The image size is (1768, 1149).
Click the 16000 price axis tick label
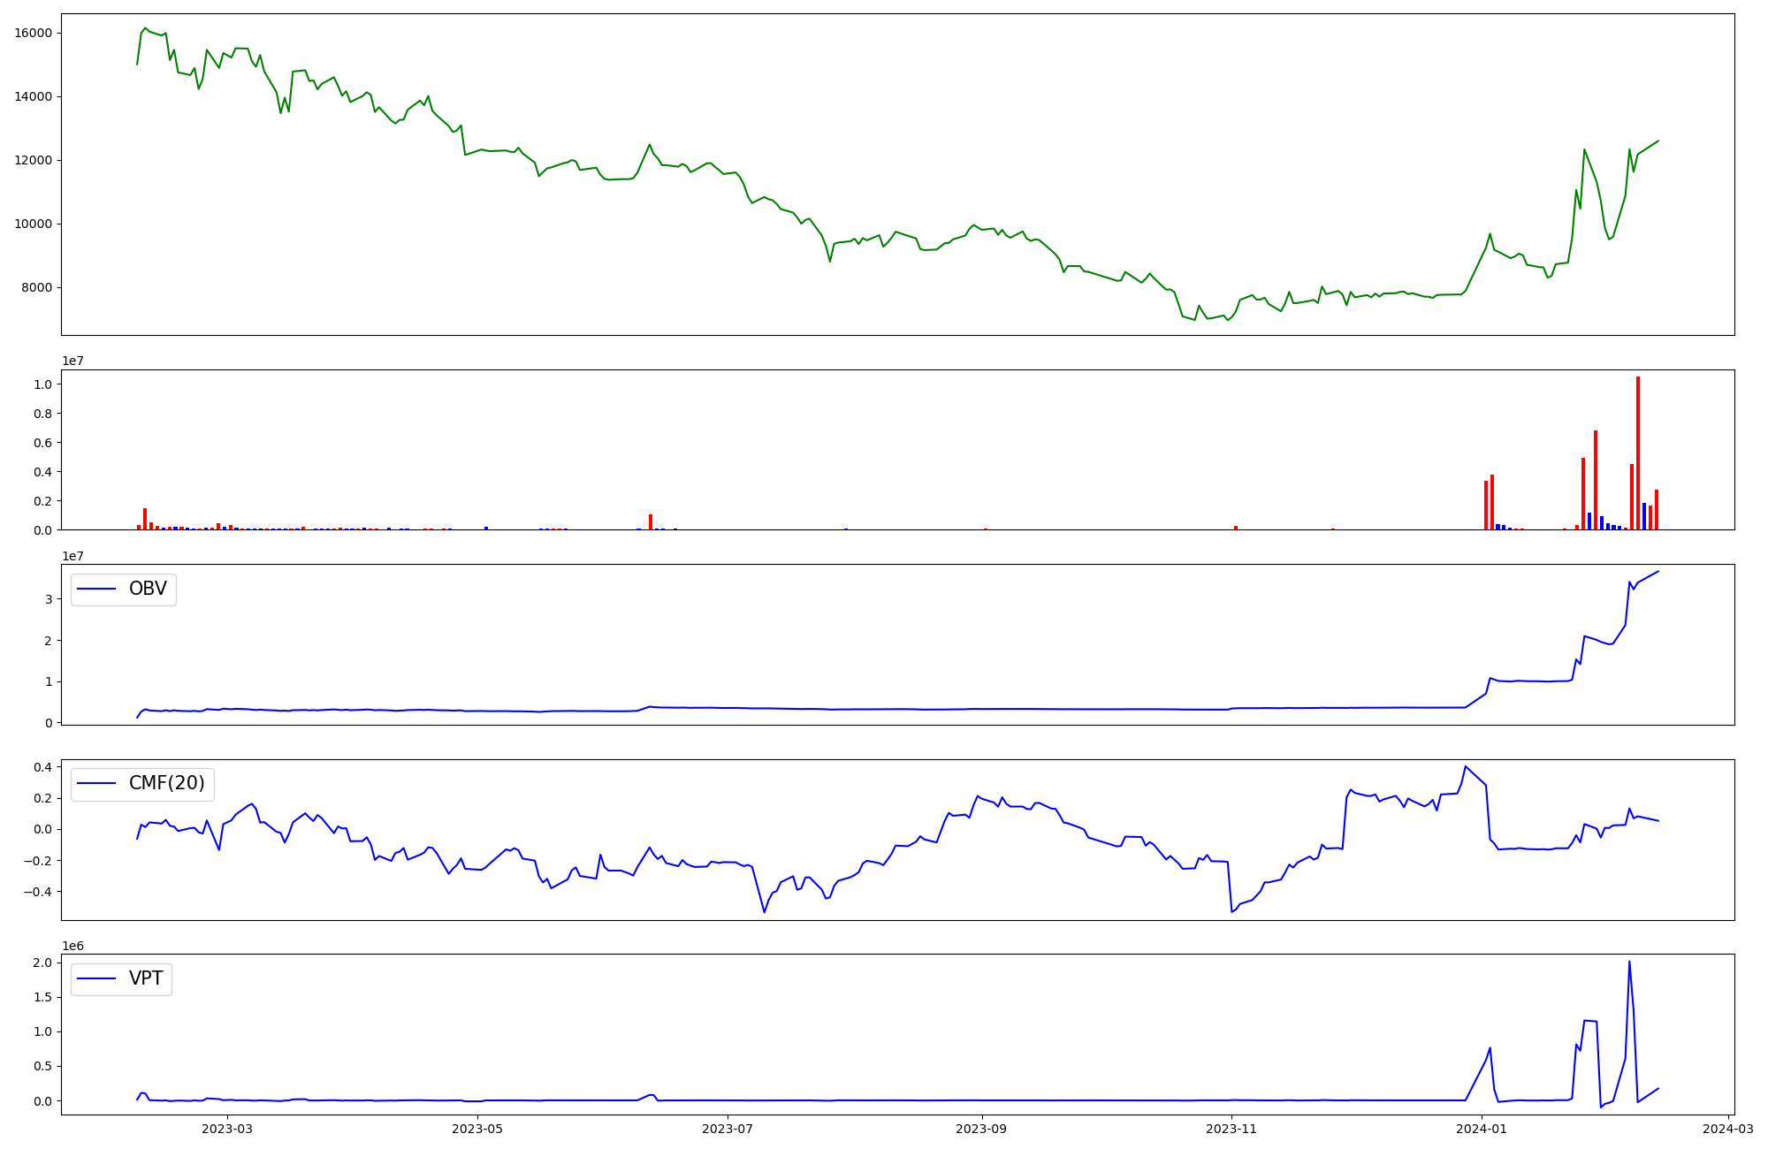click(33, 34)
